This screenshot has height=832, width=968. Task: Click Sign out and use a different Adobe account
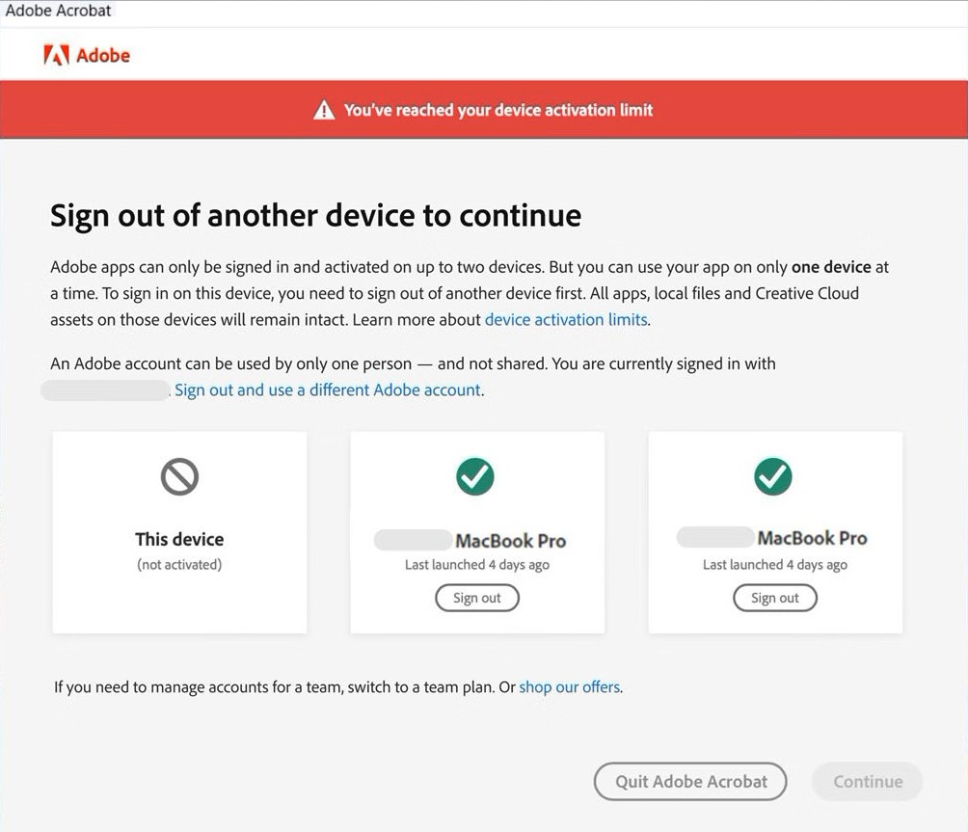(328, 390)
